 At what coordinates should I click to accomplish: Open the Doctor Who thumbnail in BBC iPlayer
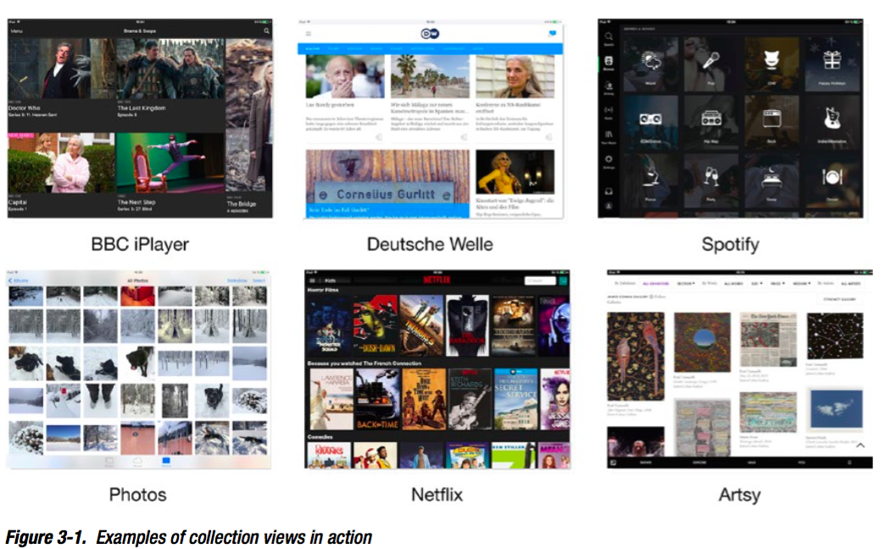[61, 69]
